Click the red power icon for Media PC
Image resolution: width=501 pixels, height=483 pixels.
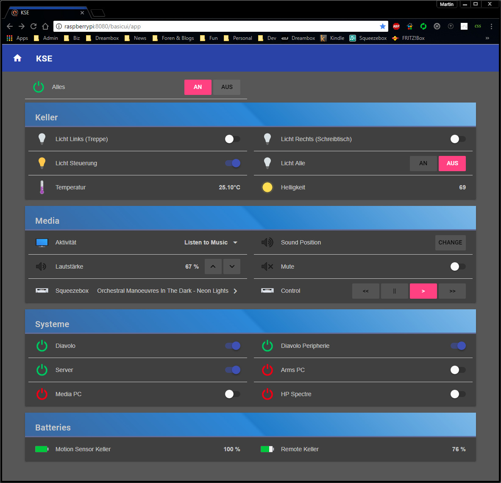pyautogui.click(x=42, y=394)
